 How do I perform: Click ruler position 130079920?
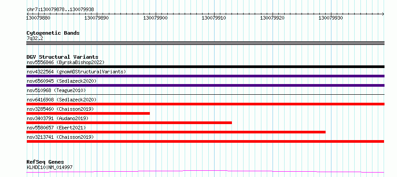pyautogui.click(x=273, y=18)
